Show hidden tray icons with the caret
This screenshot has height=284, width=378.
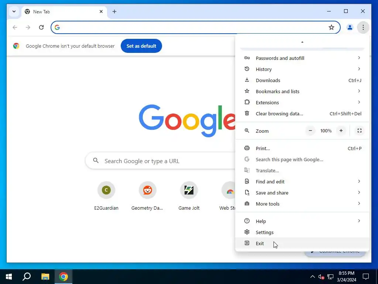pyautogui.click(x=312, y=277)
